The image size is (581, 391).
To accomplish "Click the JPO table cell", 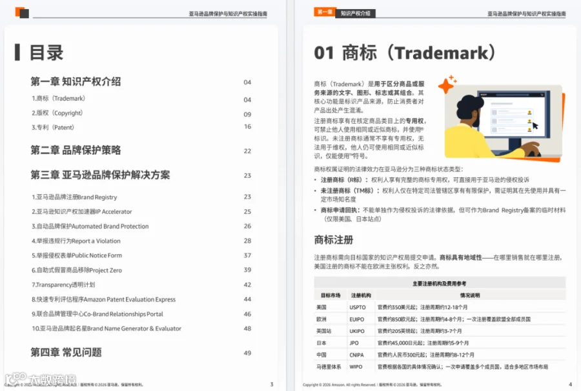I will [x=354, y=343].
